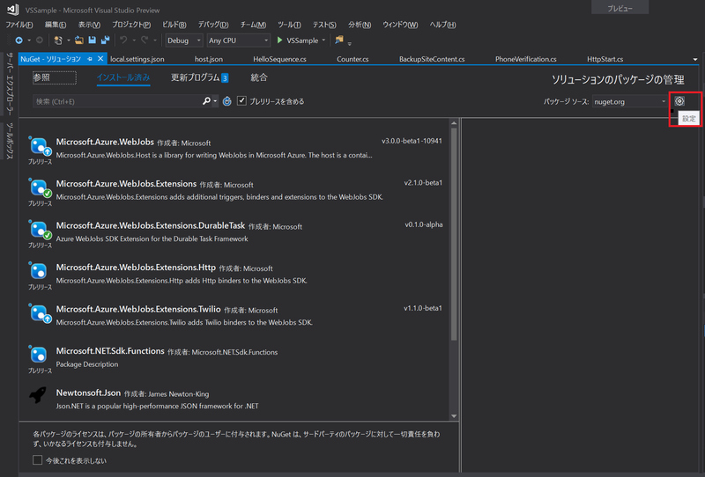
Task: Expand the VSSample start target dropdown arrow
Action: coord(323,40)
